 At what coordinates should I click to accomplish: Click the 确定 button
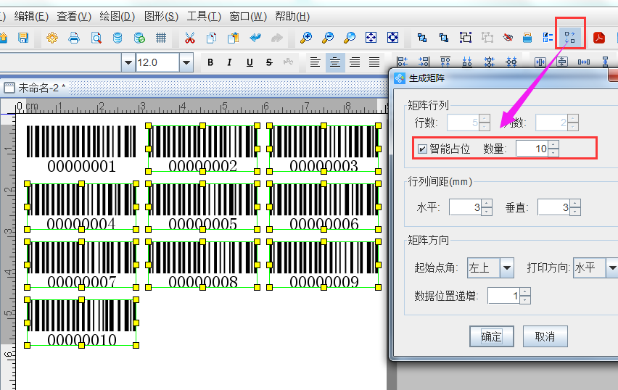[x=492, y=336]
